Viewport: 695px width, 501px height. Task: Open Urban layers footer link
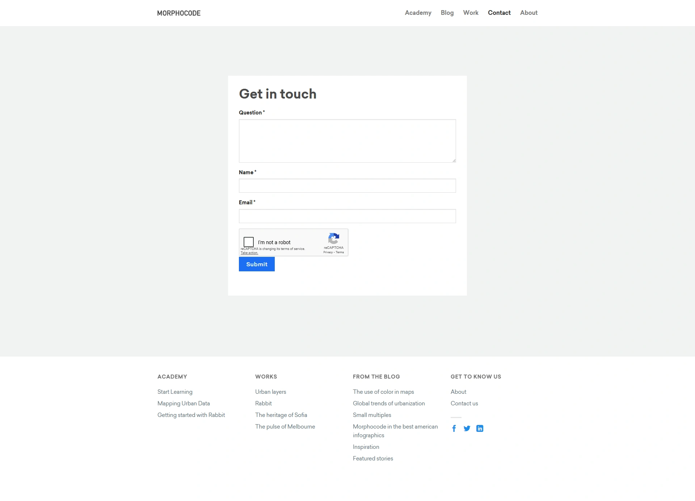tap(270, 392)
